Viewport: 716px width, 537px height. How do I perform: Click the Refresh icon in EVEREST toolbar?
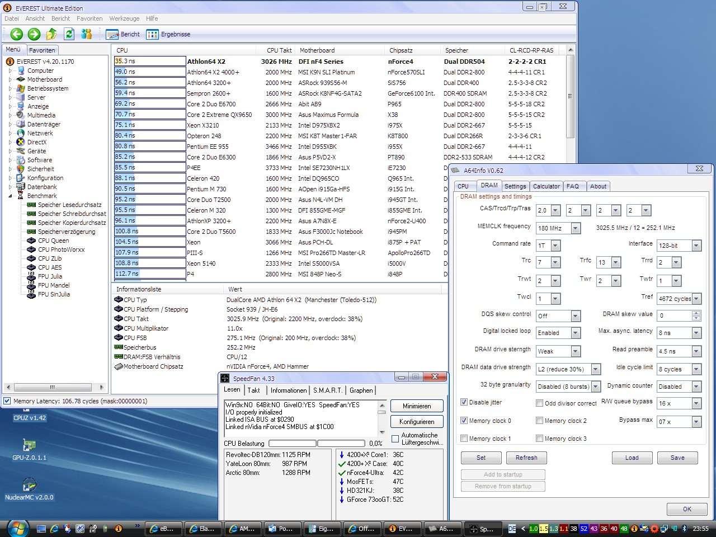69,34
